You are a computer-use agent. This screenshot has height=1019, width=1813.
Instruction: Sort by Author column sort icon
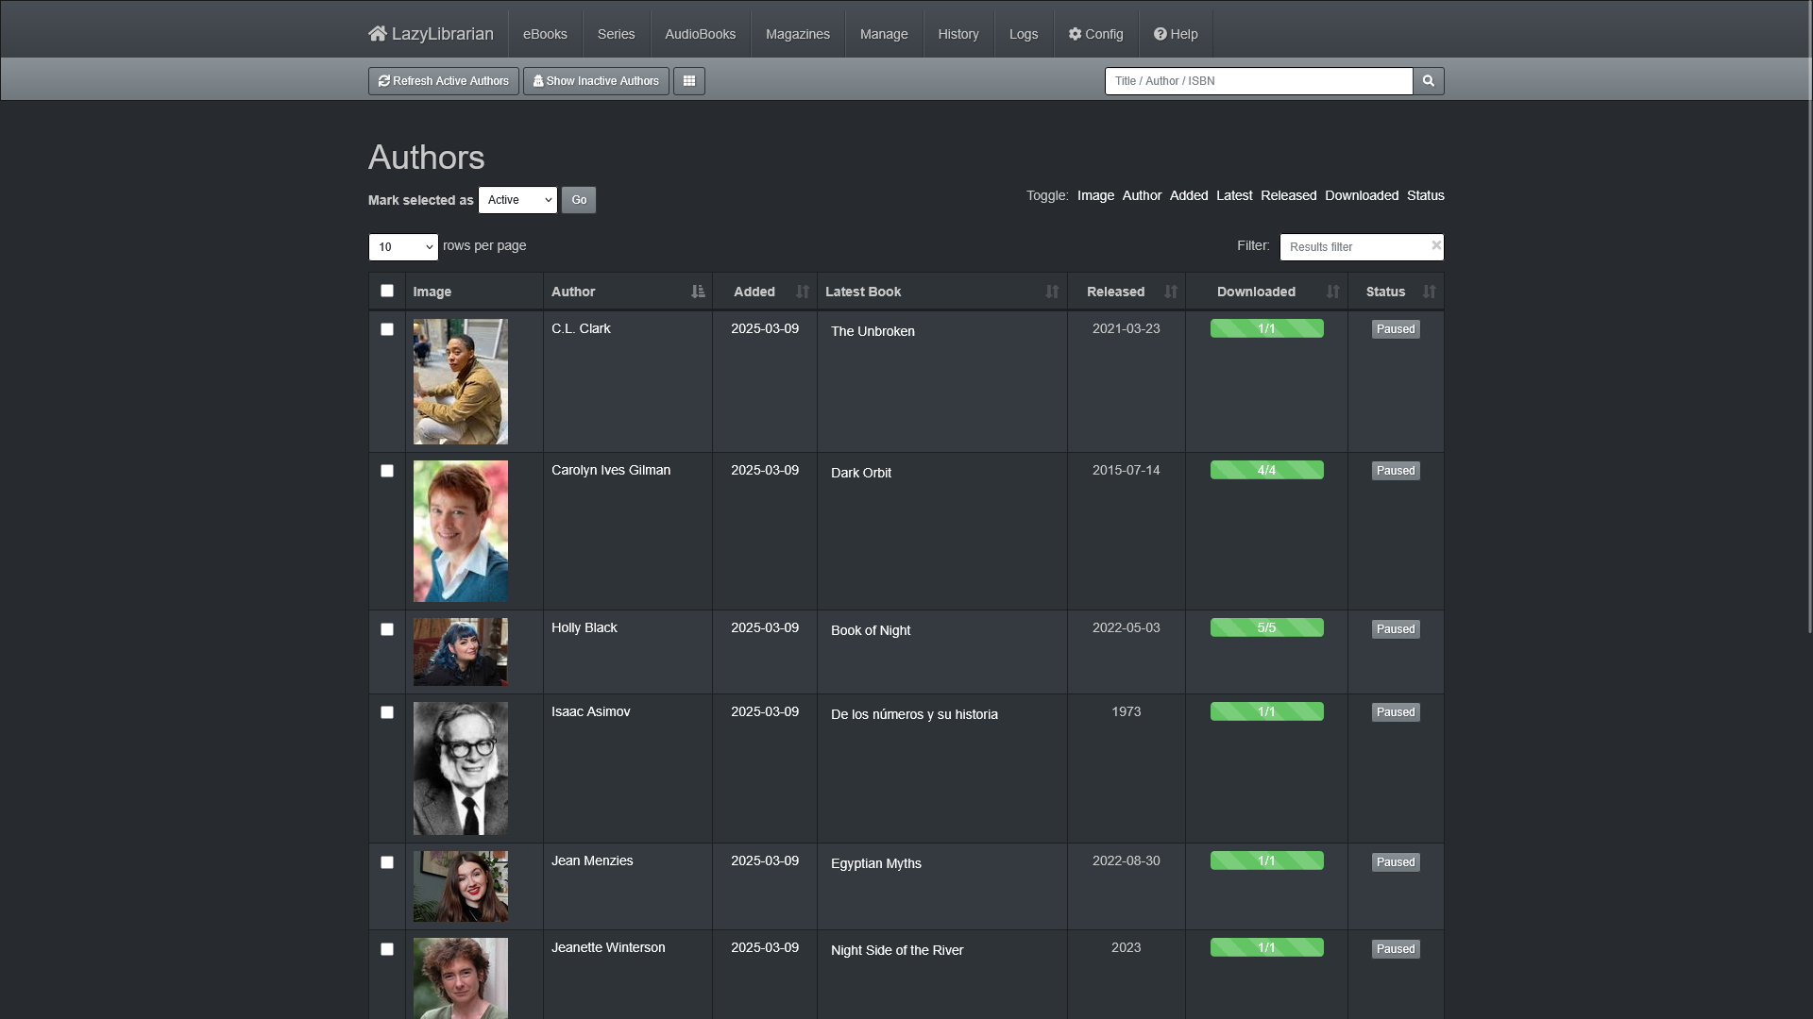tap(698, 292)
